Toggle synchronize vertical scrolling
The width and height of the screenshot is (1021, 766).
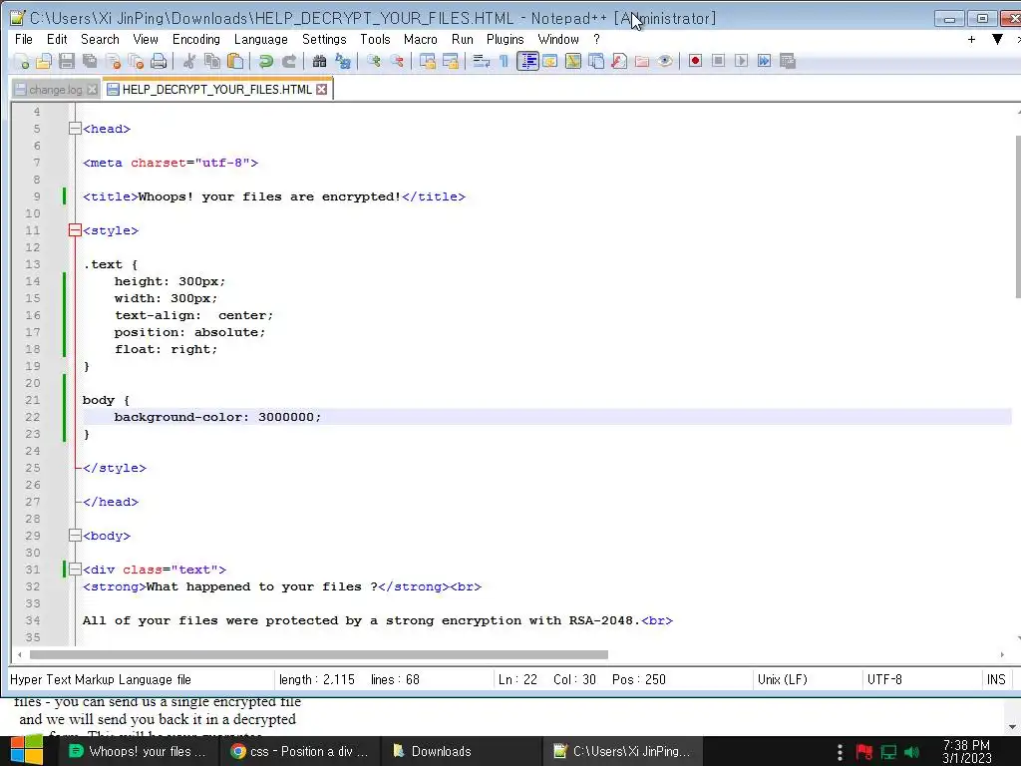427,61
